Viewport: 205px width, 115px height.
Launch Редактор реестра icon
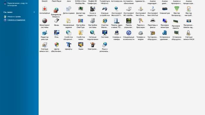coord(45,33)
